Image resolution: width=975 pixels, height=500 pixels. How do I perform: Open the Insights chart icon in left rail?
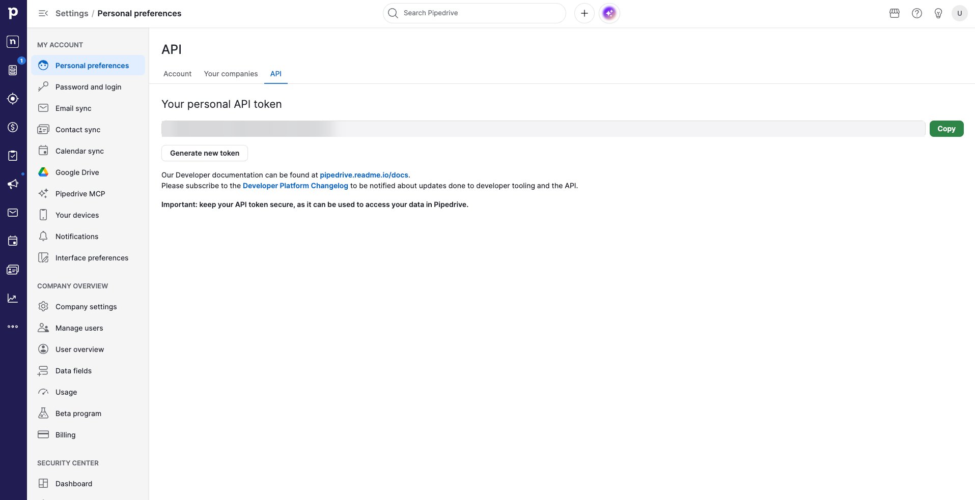pos(13,298)
